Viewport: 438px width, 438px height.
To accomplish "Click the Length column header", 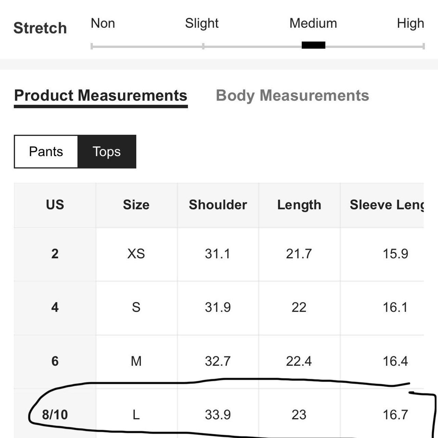I will tap(299, 205).
